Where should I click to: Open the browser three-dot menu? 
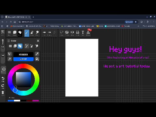tap(154, 22)
